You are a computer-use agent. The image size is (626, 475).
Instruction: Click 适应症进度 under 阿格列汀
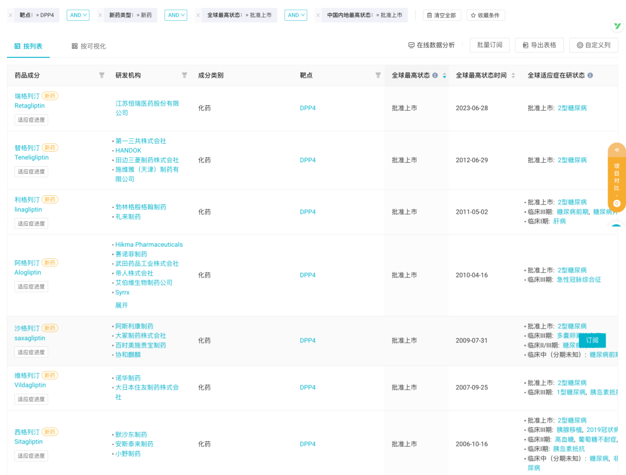31,286
